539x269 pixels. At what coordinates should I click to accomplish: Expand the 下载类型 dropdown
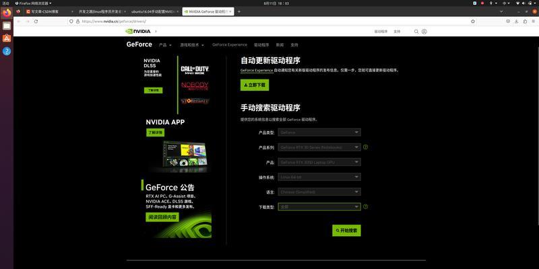pyautogui.click(x=319, y=206)
